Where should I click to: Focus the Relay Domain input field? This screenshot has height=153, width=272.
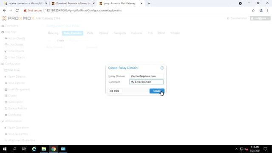click(146, 76)
